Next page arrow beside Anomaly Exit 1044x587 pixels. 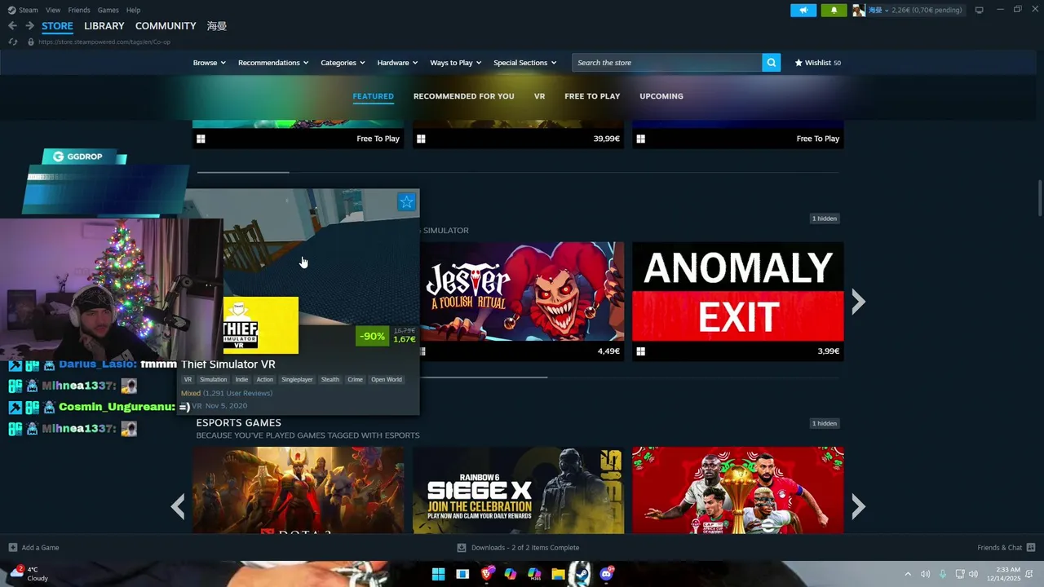point(858,302)
